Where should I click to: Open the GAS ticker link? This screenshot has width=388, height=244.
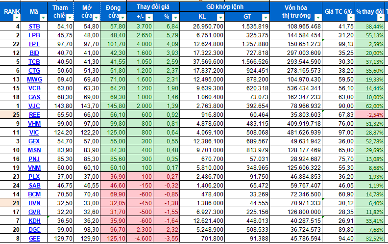point(34,97)
